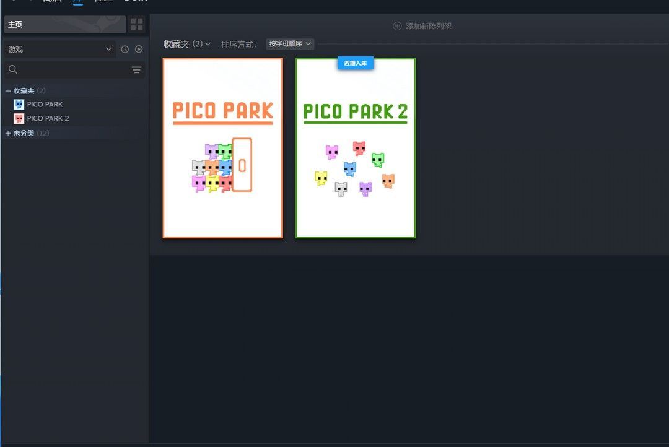Image resolution: width=669 pixels, height=447 pixels.
Task: Open the collections grid view icon
Action: tap(137, 24)
